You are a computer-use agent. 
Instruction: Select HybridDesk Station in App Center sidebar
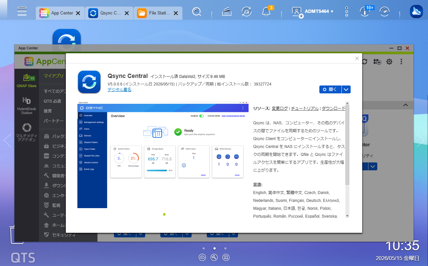(x=27, y=106)
